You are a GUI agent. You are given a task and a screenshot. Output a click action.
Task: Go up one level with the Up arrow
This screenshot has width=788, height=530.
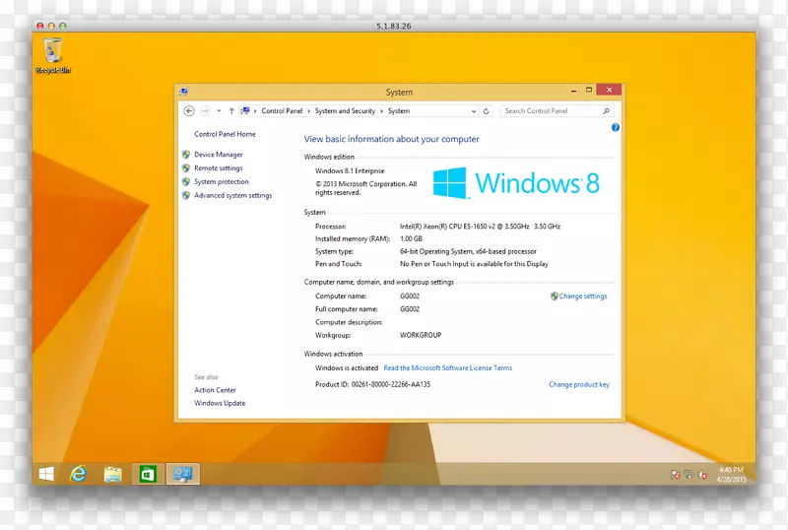(231, 111)
